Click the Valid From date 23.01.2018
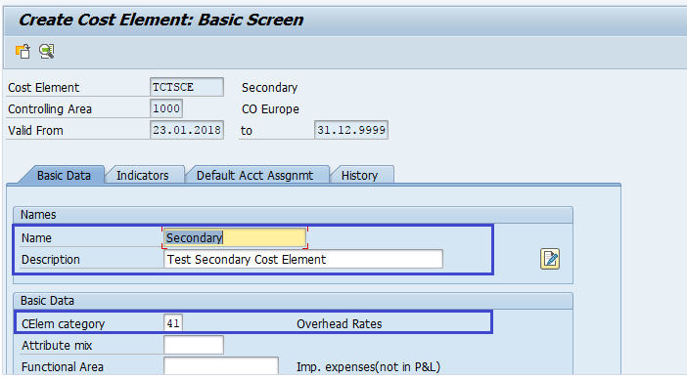 point(187,130)
